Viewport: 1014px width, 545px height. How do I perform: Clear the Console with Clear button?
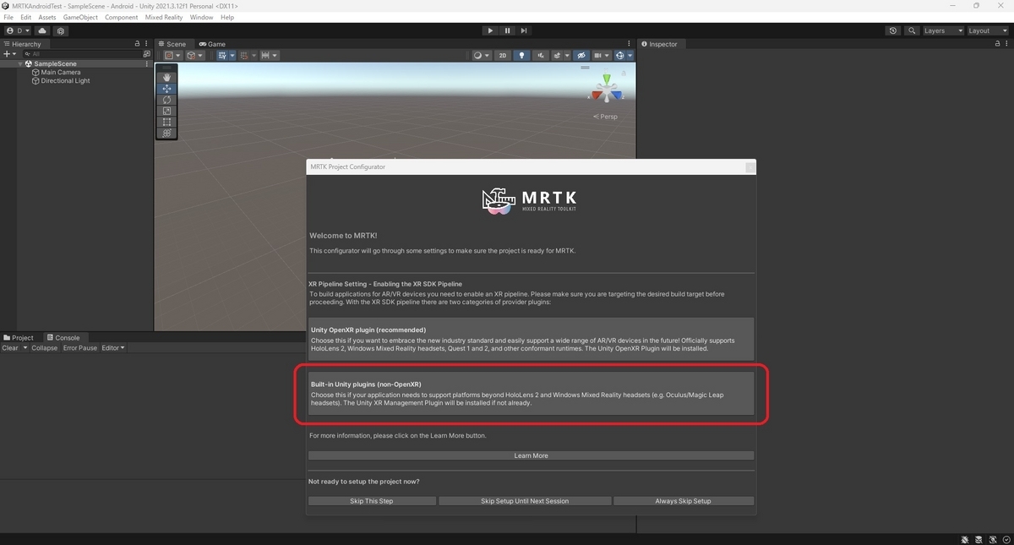[x=10, y=347]
